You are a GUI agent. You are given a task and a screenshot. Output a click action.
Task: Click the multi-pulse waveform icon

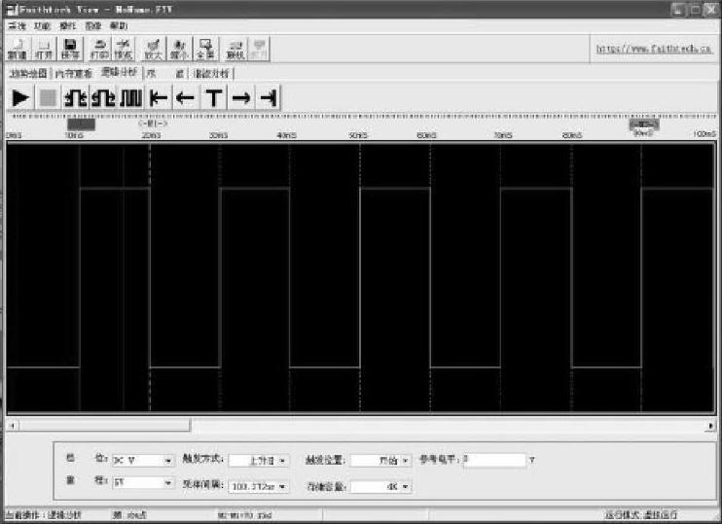(131, 97)
